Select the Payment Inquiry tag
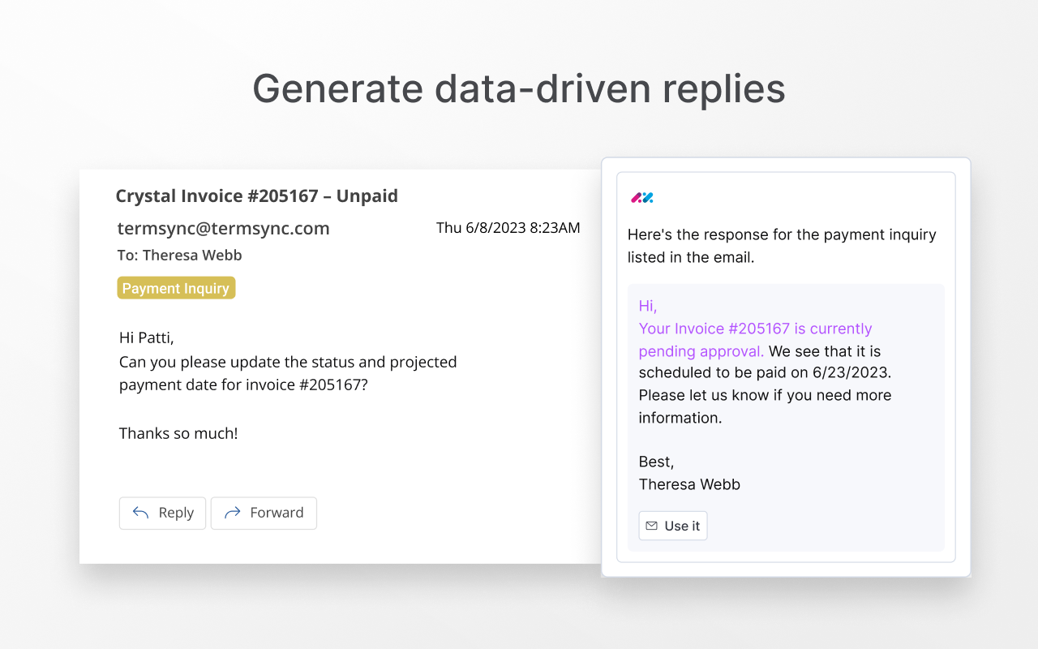Viewport: 1038px width, 649px height. [176, 288]
